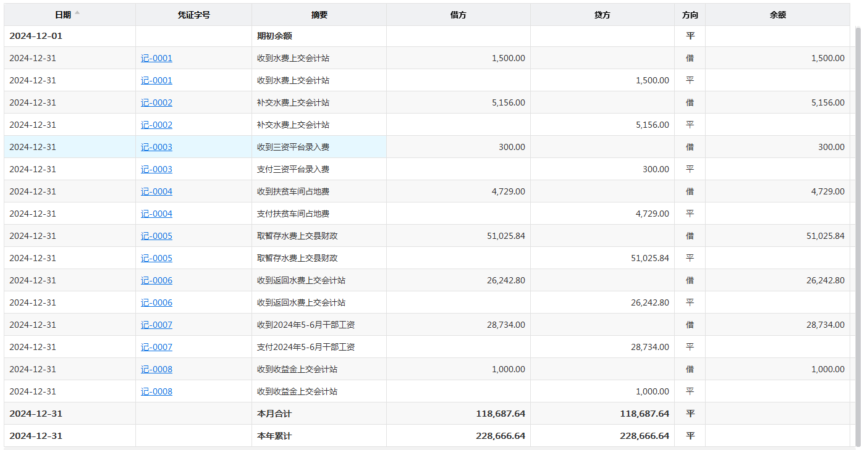Viewport: 862px width, 450px height.
Task: Click the sort arrow beside 日期 header
Action: point(77,13)
